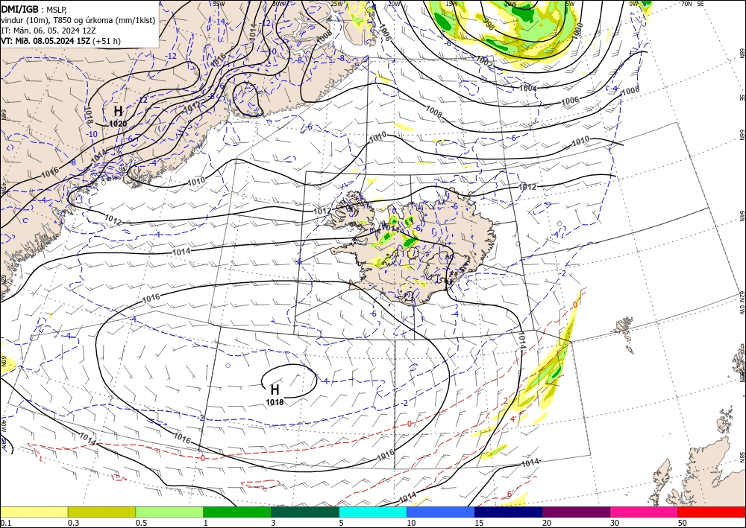Click the 15W longitude label

tap(451, 4)
